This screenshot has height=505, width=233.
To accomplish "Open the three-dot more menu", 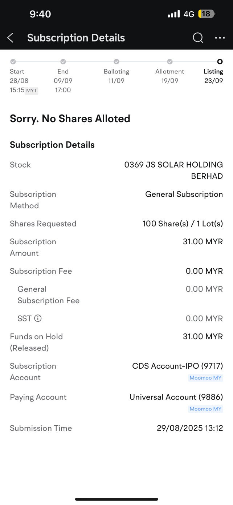I will tap(220, 38).
